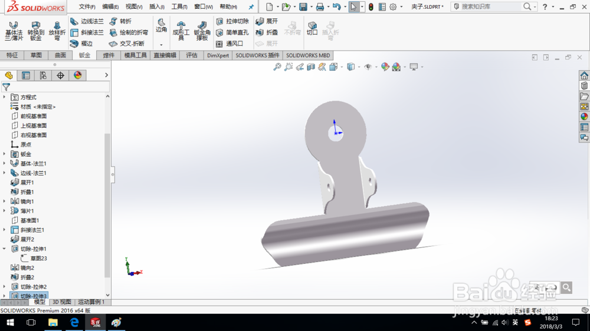590x331 pixels.
Task: Select 绘制的折弯 command
Action: coord(129,32)
